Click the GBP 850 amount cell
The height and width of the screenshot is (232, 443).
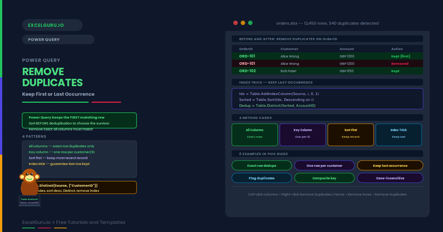(x=347, y=71)
